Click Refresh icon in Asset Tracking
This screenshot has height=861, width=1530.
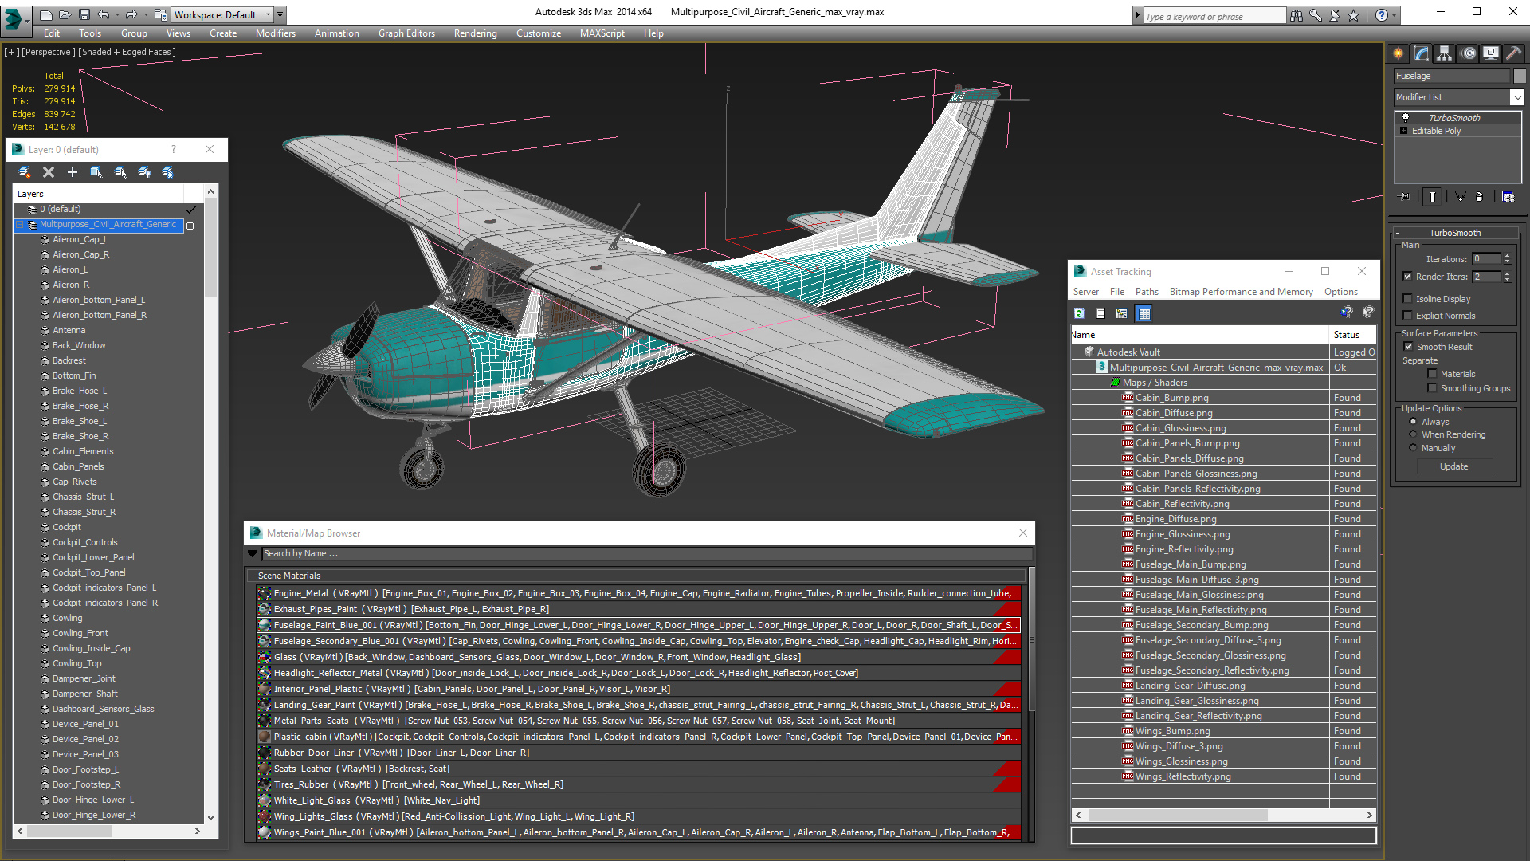click(x=1079, y=313)
